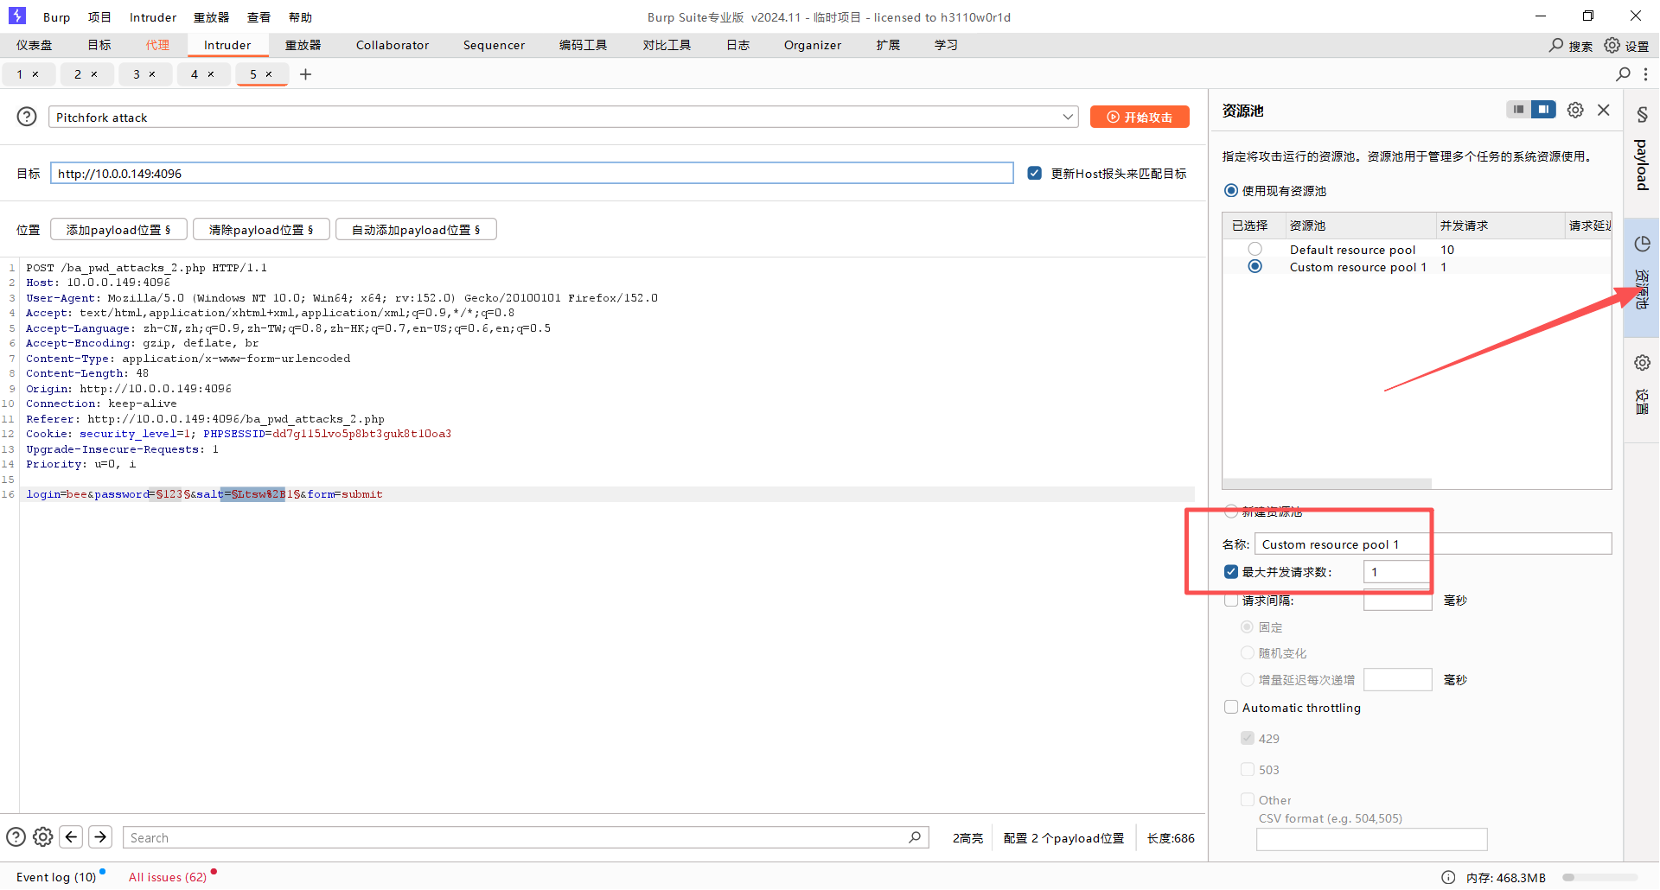This screenshot has height=890, width=1660.
Task: Open the 设置 side tab label
Action: (x=1642, y=402)
